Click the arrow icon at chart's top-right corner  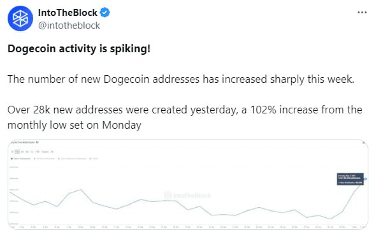364,143
